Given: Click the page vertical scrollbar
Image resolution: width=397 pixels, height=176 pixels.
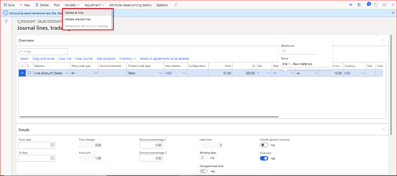Looking at the screenshot, I should point(391,85).
